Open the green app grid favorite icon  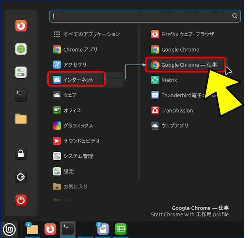21,49
